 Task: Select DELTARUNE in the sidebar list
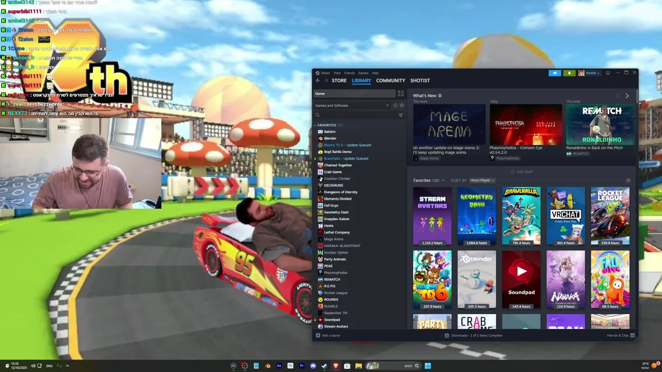pyautogui.click(x=333, y=185)
